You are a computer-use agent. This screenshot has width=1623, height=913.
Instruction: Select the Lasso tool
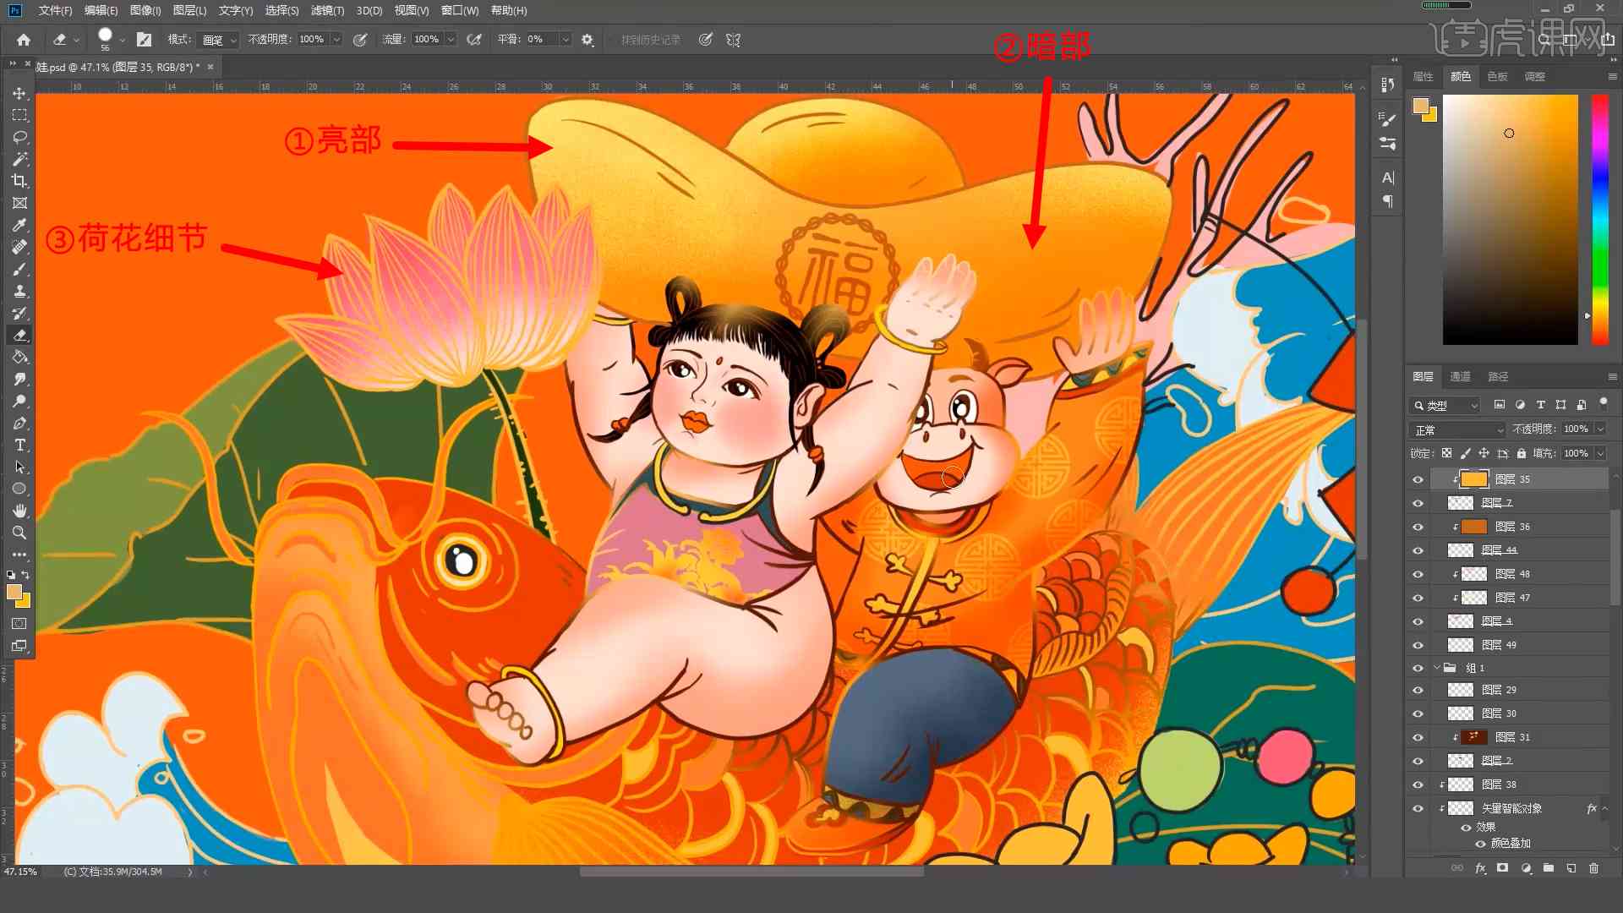(x=19, y=137)
